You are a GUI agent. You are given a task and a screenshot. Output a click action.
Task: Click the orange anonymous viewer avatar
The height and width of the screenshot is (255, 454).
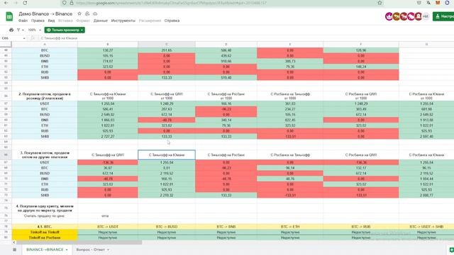point(396,16)
